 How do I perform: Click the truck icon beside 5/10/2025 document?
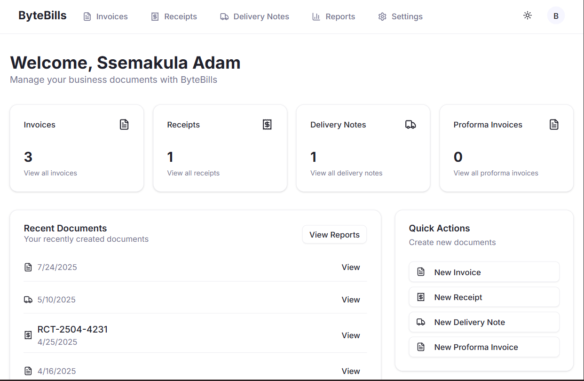28,300
